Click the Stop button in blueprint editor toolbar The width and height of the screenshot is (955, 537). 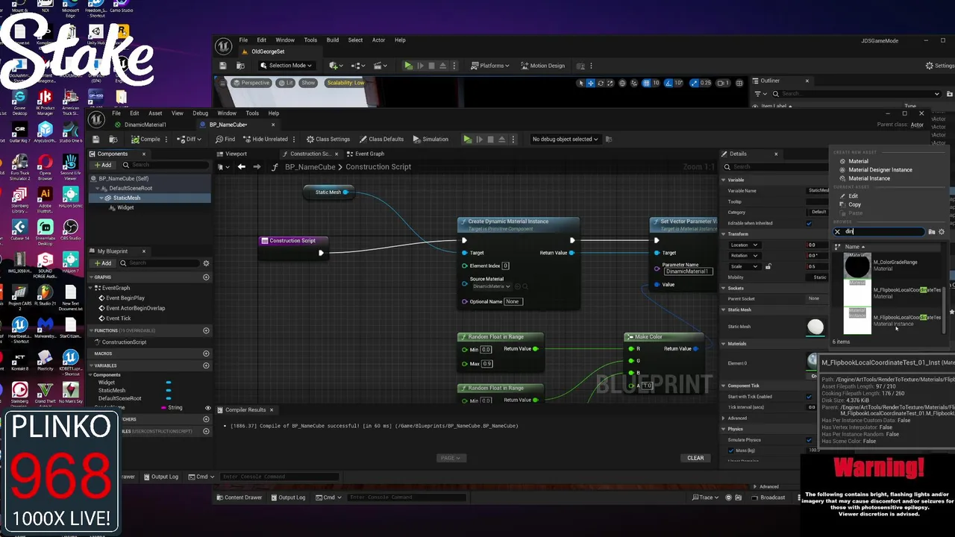pos(492,139)
